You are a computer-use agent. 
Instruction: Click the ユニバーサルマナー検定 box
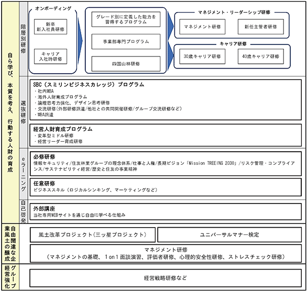tap(229, 234)
